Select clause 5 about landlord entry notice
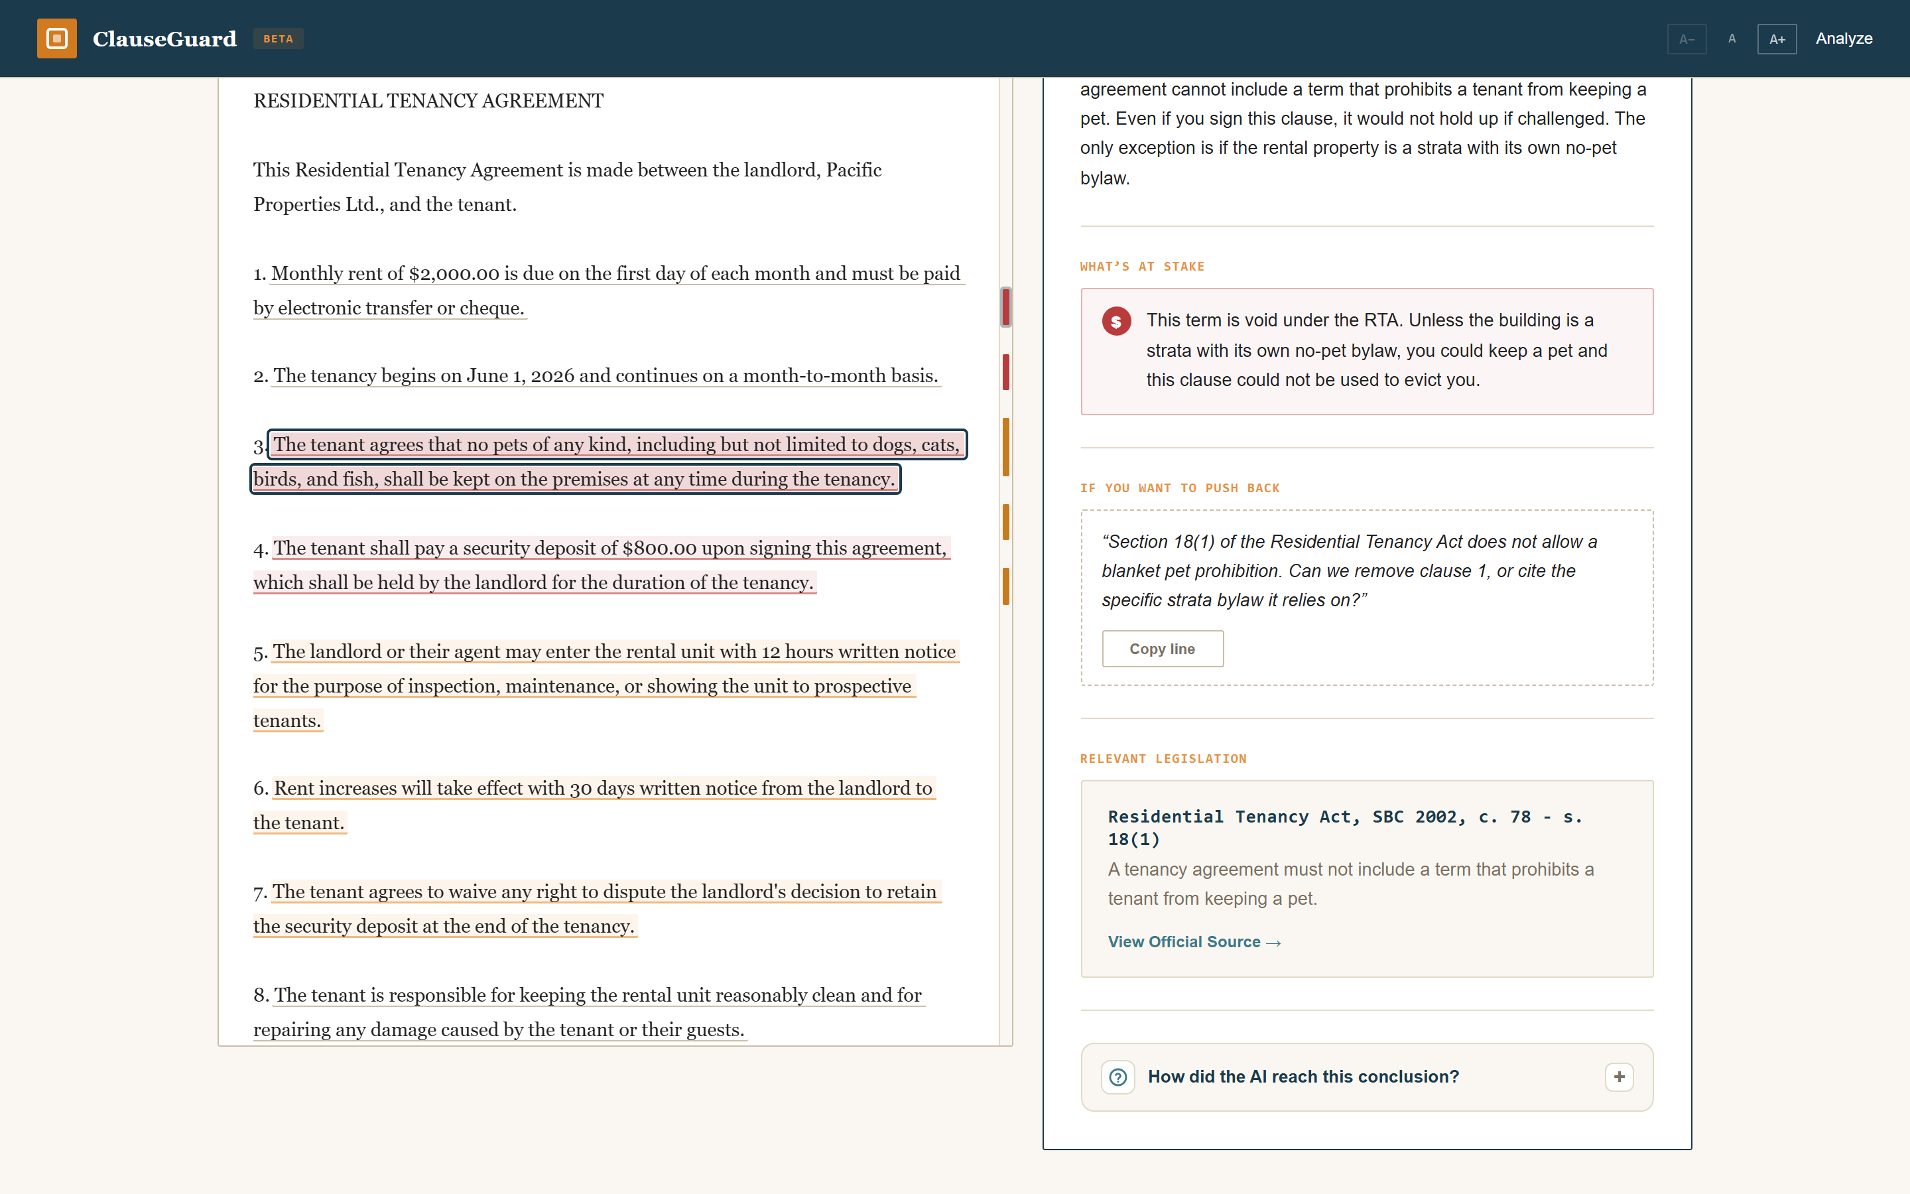 606,687
